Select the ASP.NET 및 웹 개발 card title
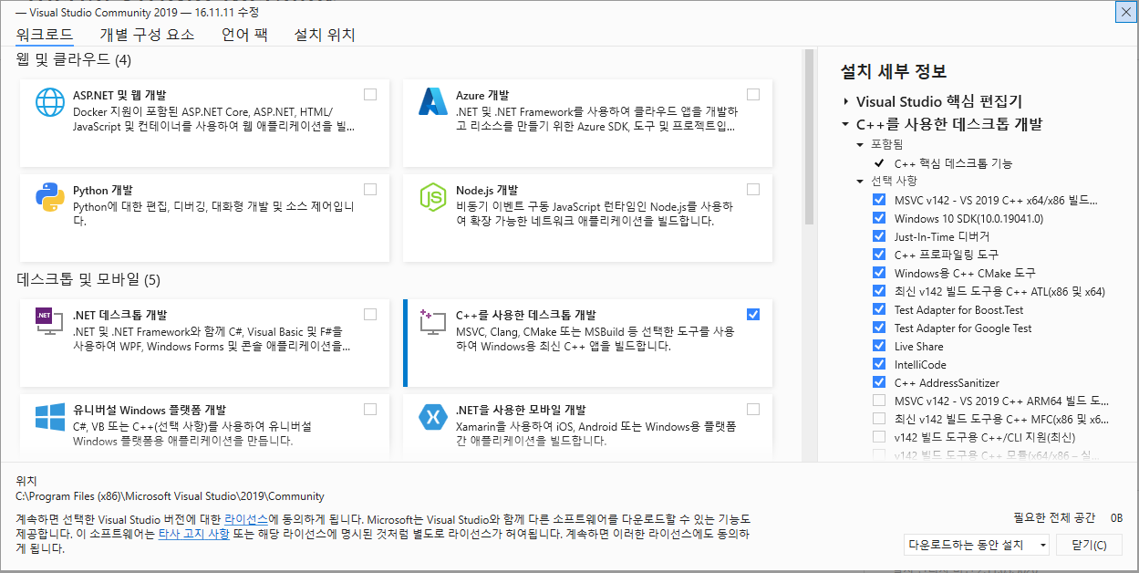The height and width of the screenshot is (573, 1139). pos(119,94)
